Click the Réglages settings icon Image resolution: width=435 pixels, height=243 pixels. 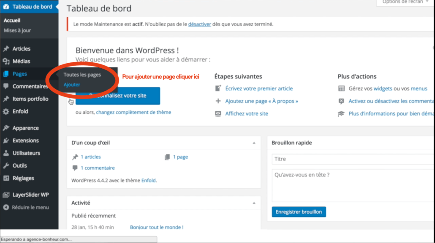point(6,178)
